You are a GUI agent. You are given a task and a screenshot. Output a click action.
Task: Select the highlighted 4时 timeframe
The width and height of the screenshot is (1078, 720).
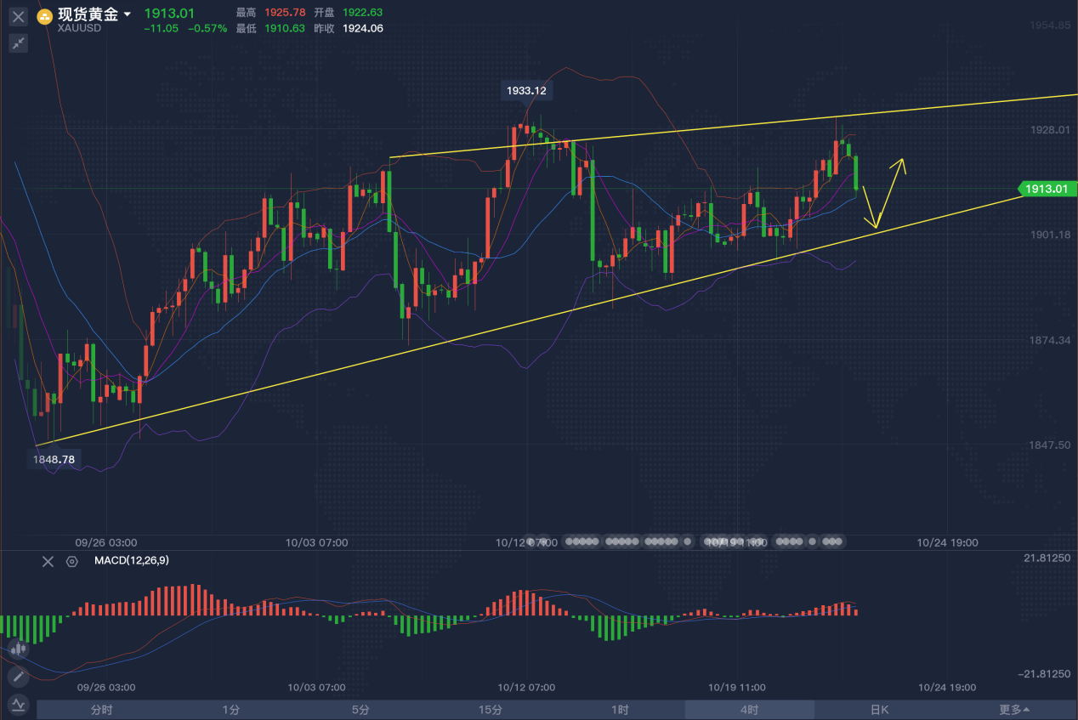pyautogui.click(x=749, y=710)
